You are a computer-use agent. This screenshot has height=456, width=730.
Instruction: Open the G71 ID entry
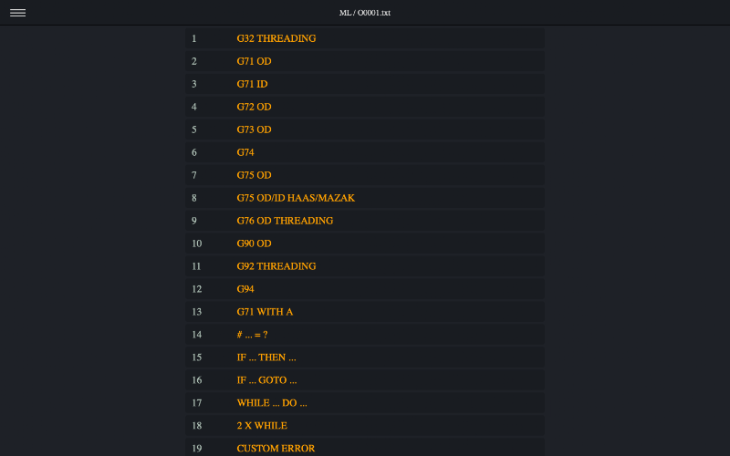[x=252, y=84]
